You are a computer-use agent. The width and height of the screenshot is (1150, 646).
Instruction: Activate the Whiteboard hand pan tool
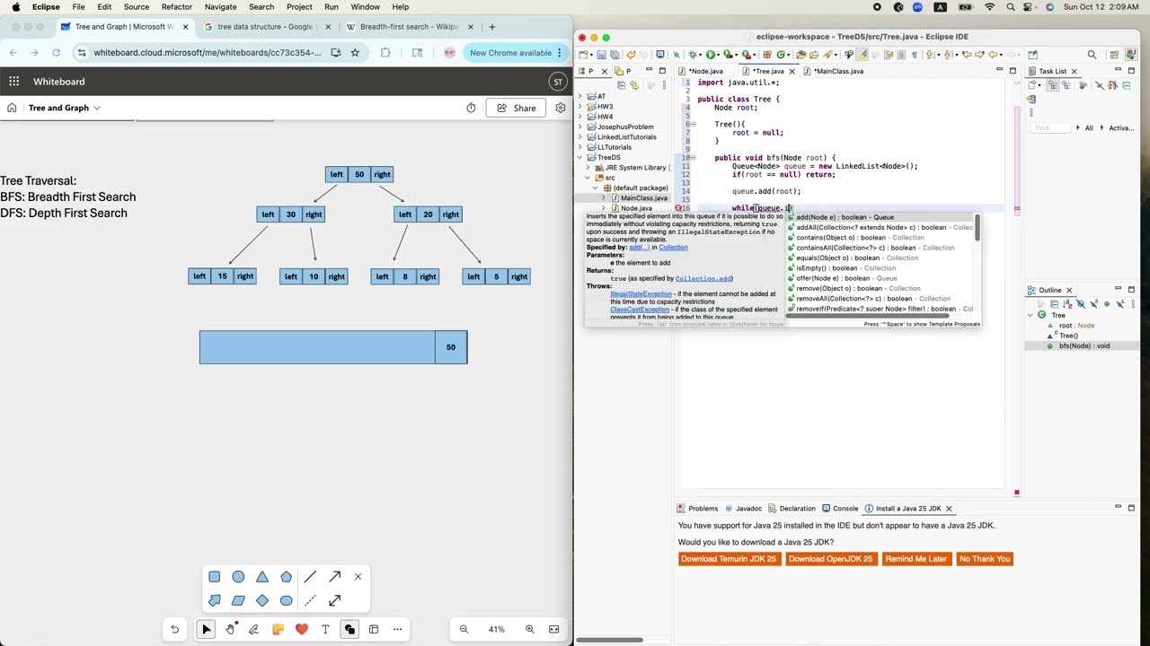click(230, 629)
